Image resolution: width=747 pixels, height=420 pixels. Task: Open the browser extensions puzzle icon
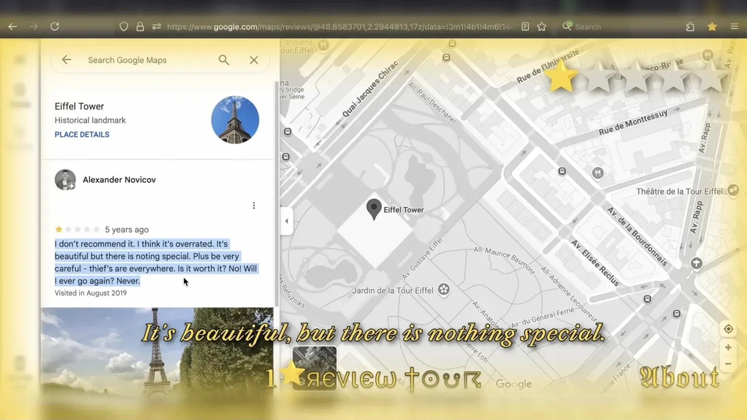[690, 26]
